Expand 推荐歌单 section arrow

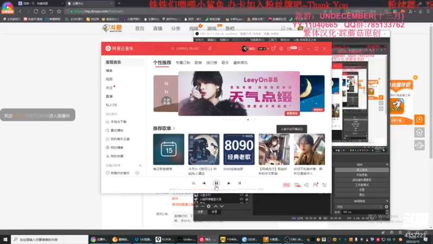(174, 129)
